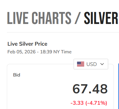Click the word CHARTS in the header
The image size is (119, 109).
click(x=51, y=18)
